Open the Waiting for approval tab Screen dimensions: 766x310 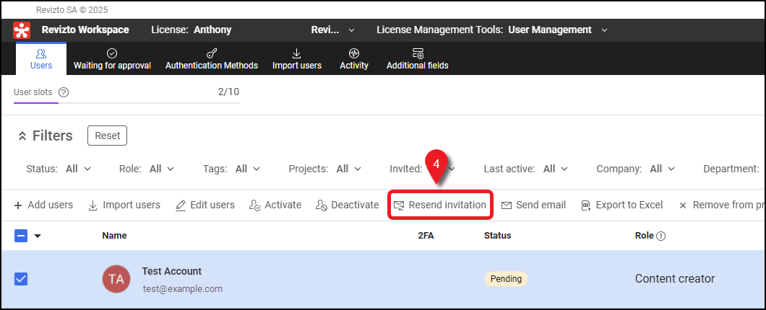112,59
